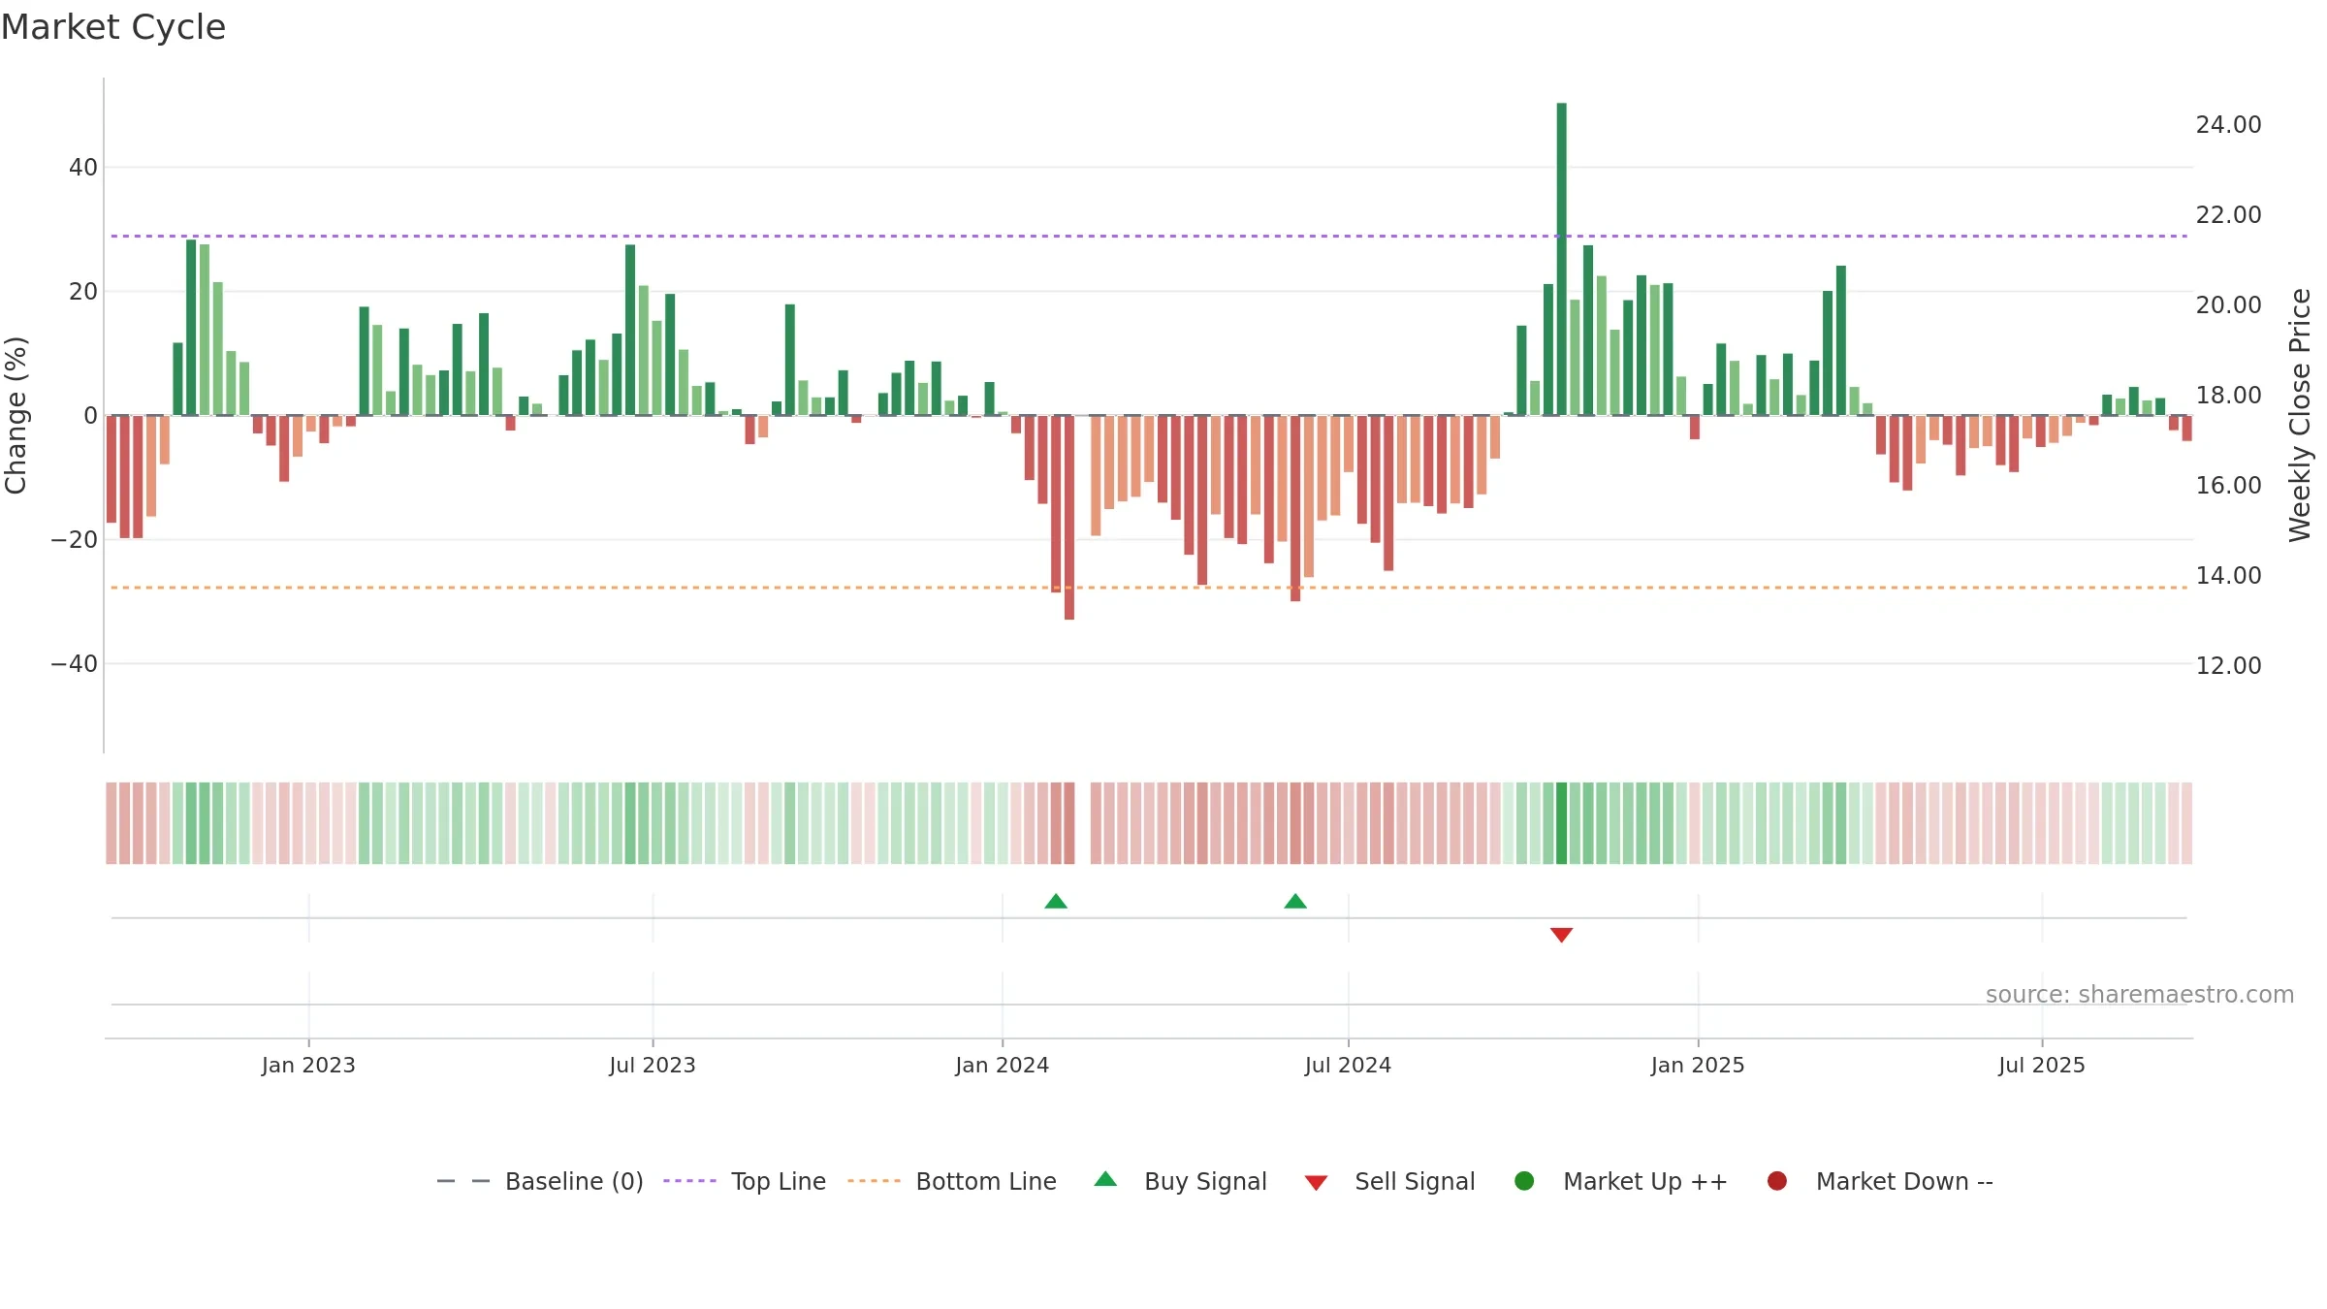This screenshot has height=1309, width=2327.
Task: Click the green Market Up legend circle
Action: point(1524,1181)
